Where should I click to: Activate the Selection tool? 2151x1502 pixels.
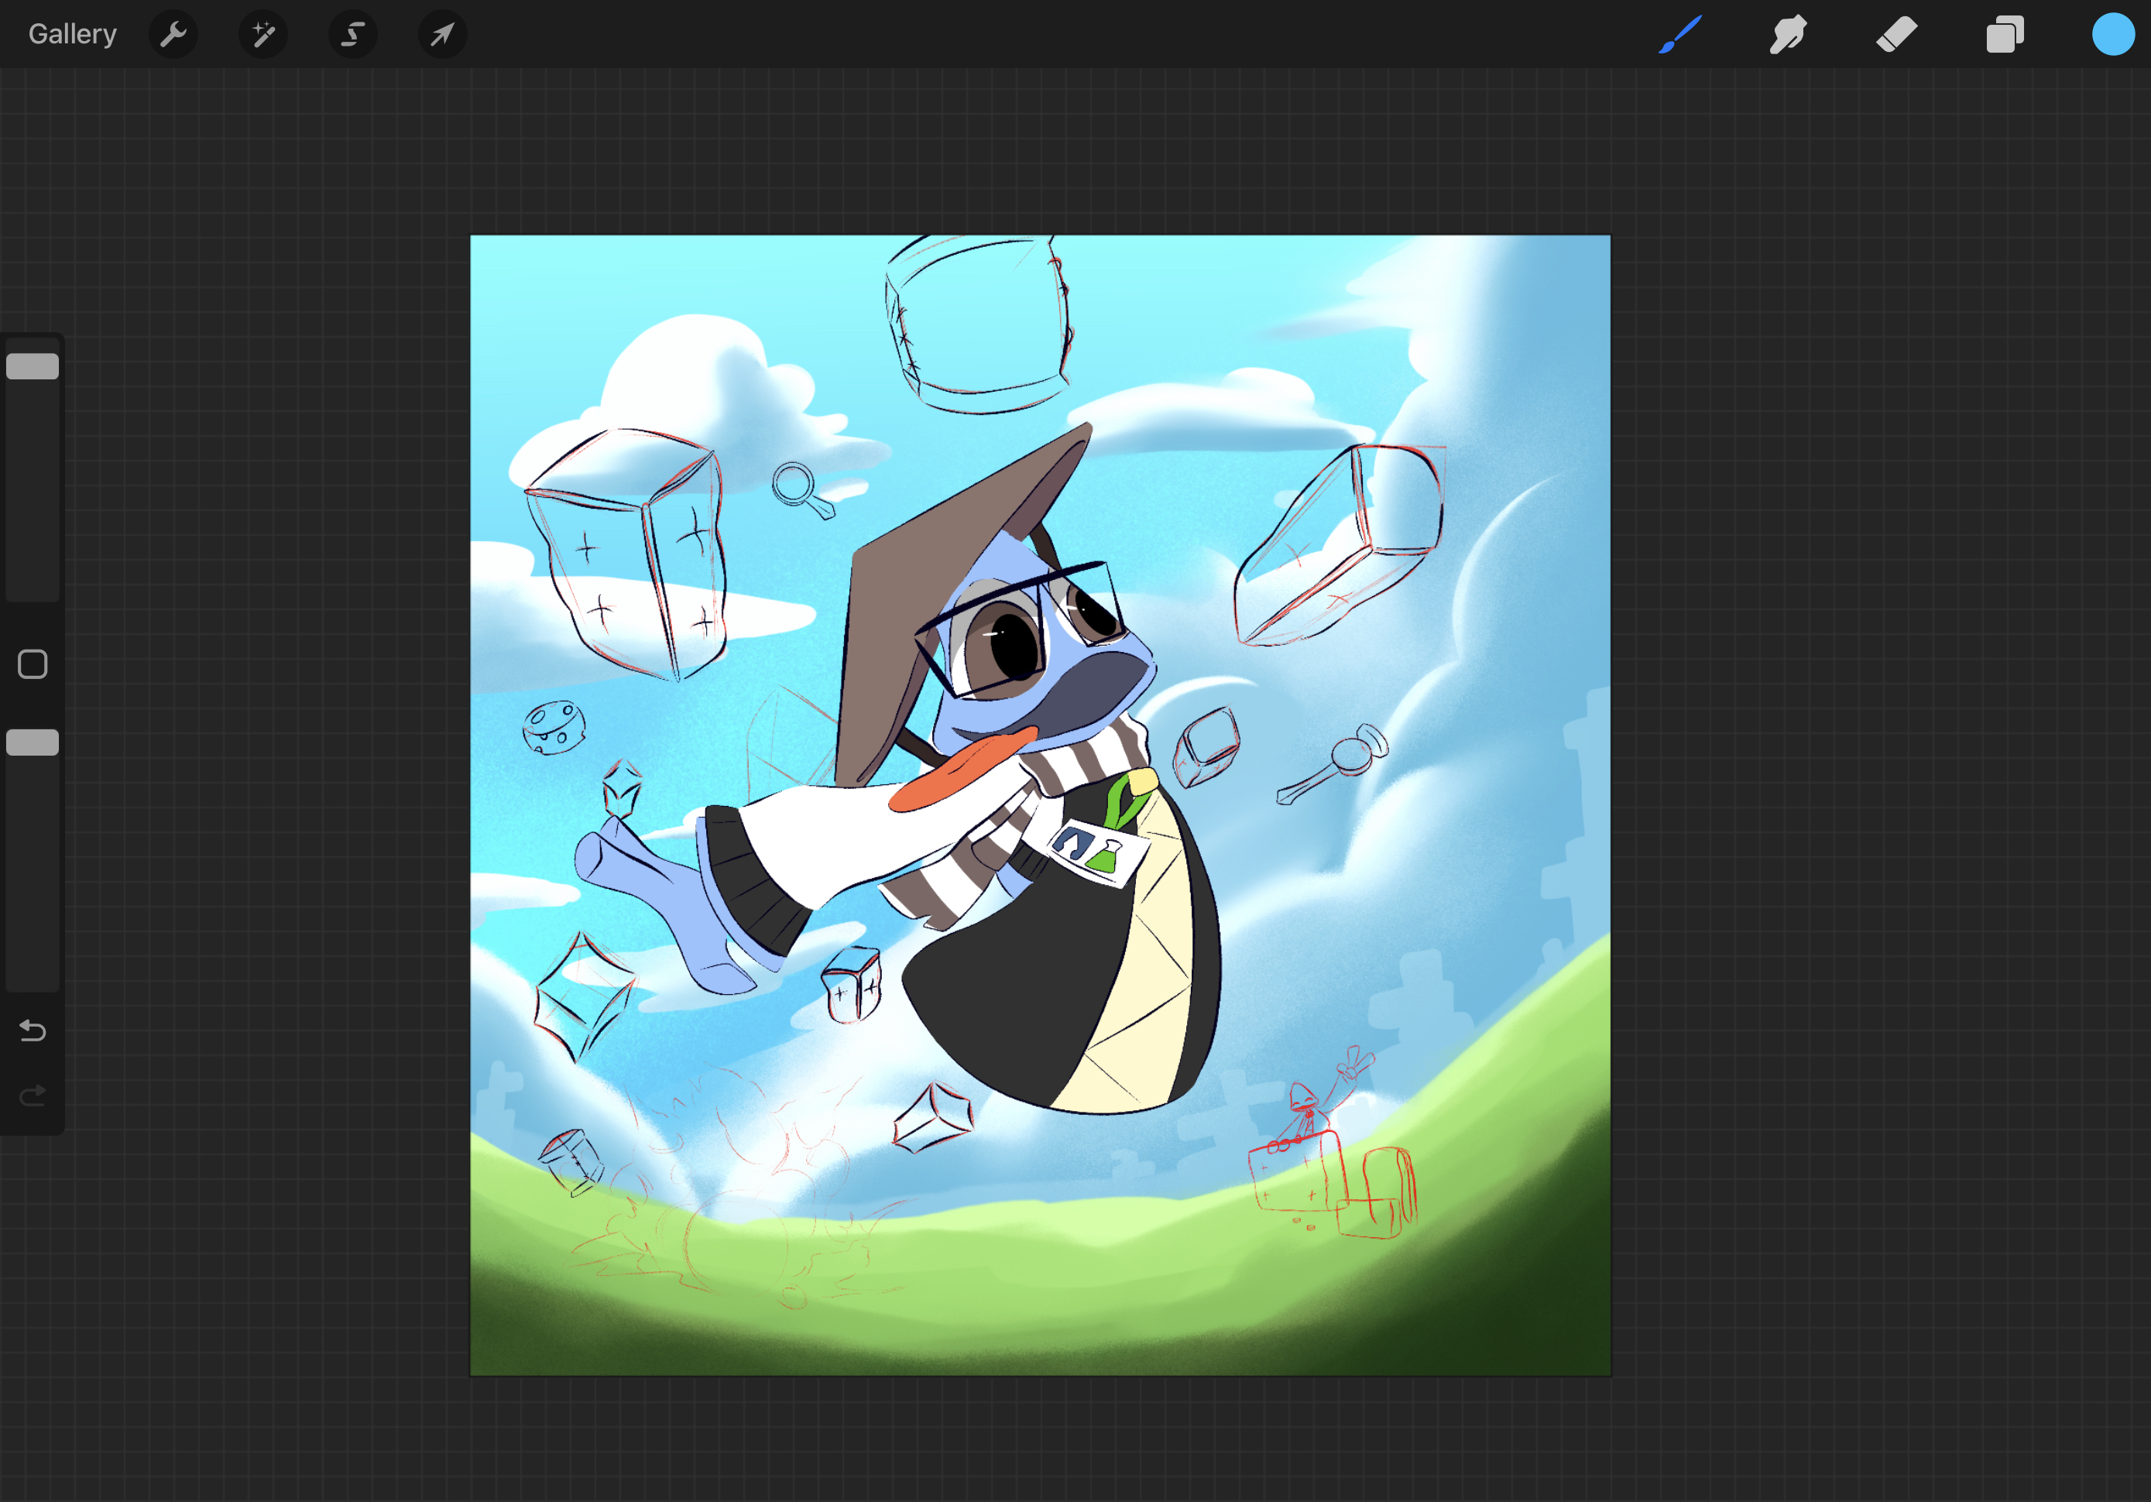point(353,35)
